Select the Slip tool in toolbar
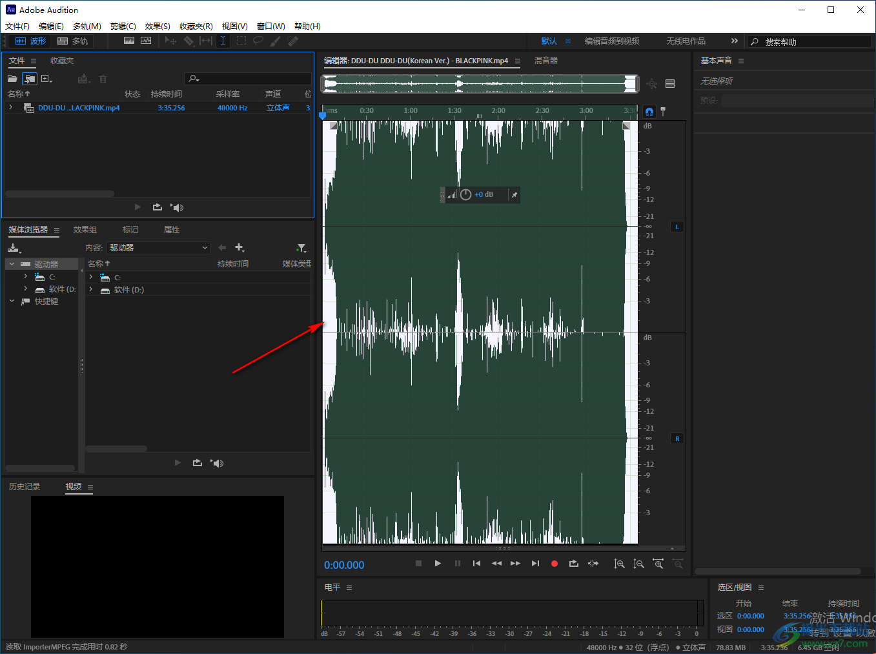 [x=206, y=41]
